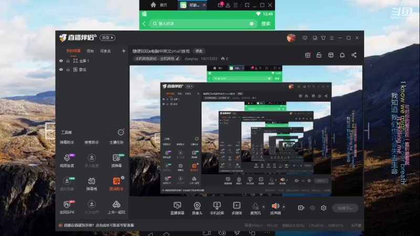Open the toolbox more-options circle
Viewport: 420px width, 236px height.
pyautogui.click(x=121, y=132)
